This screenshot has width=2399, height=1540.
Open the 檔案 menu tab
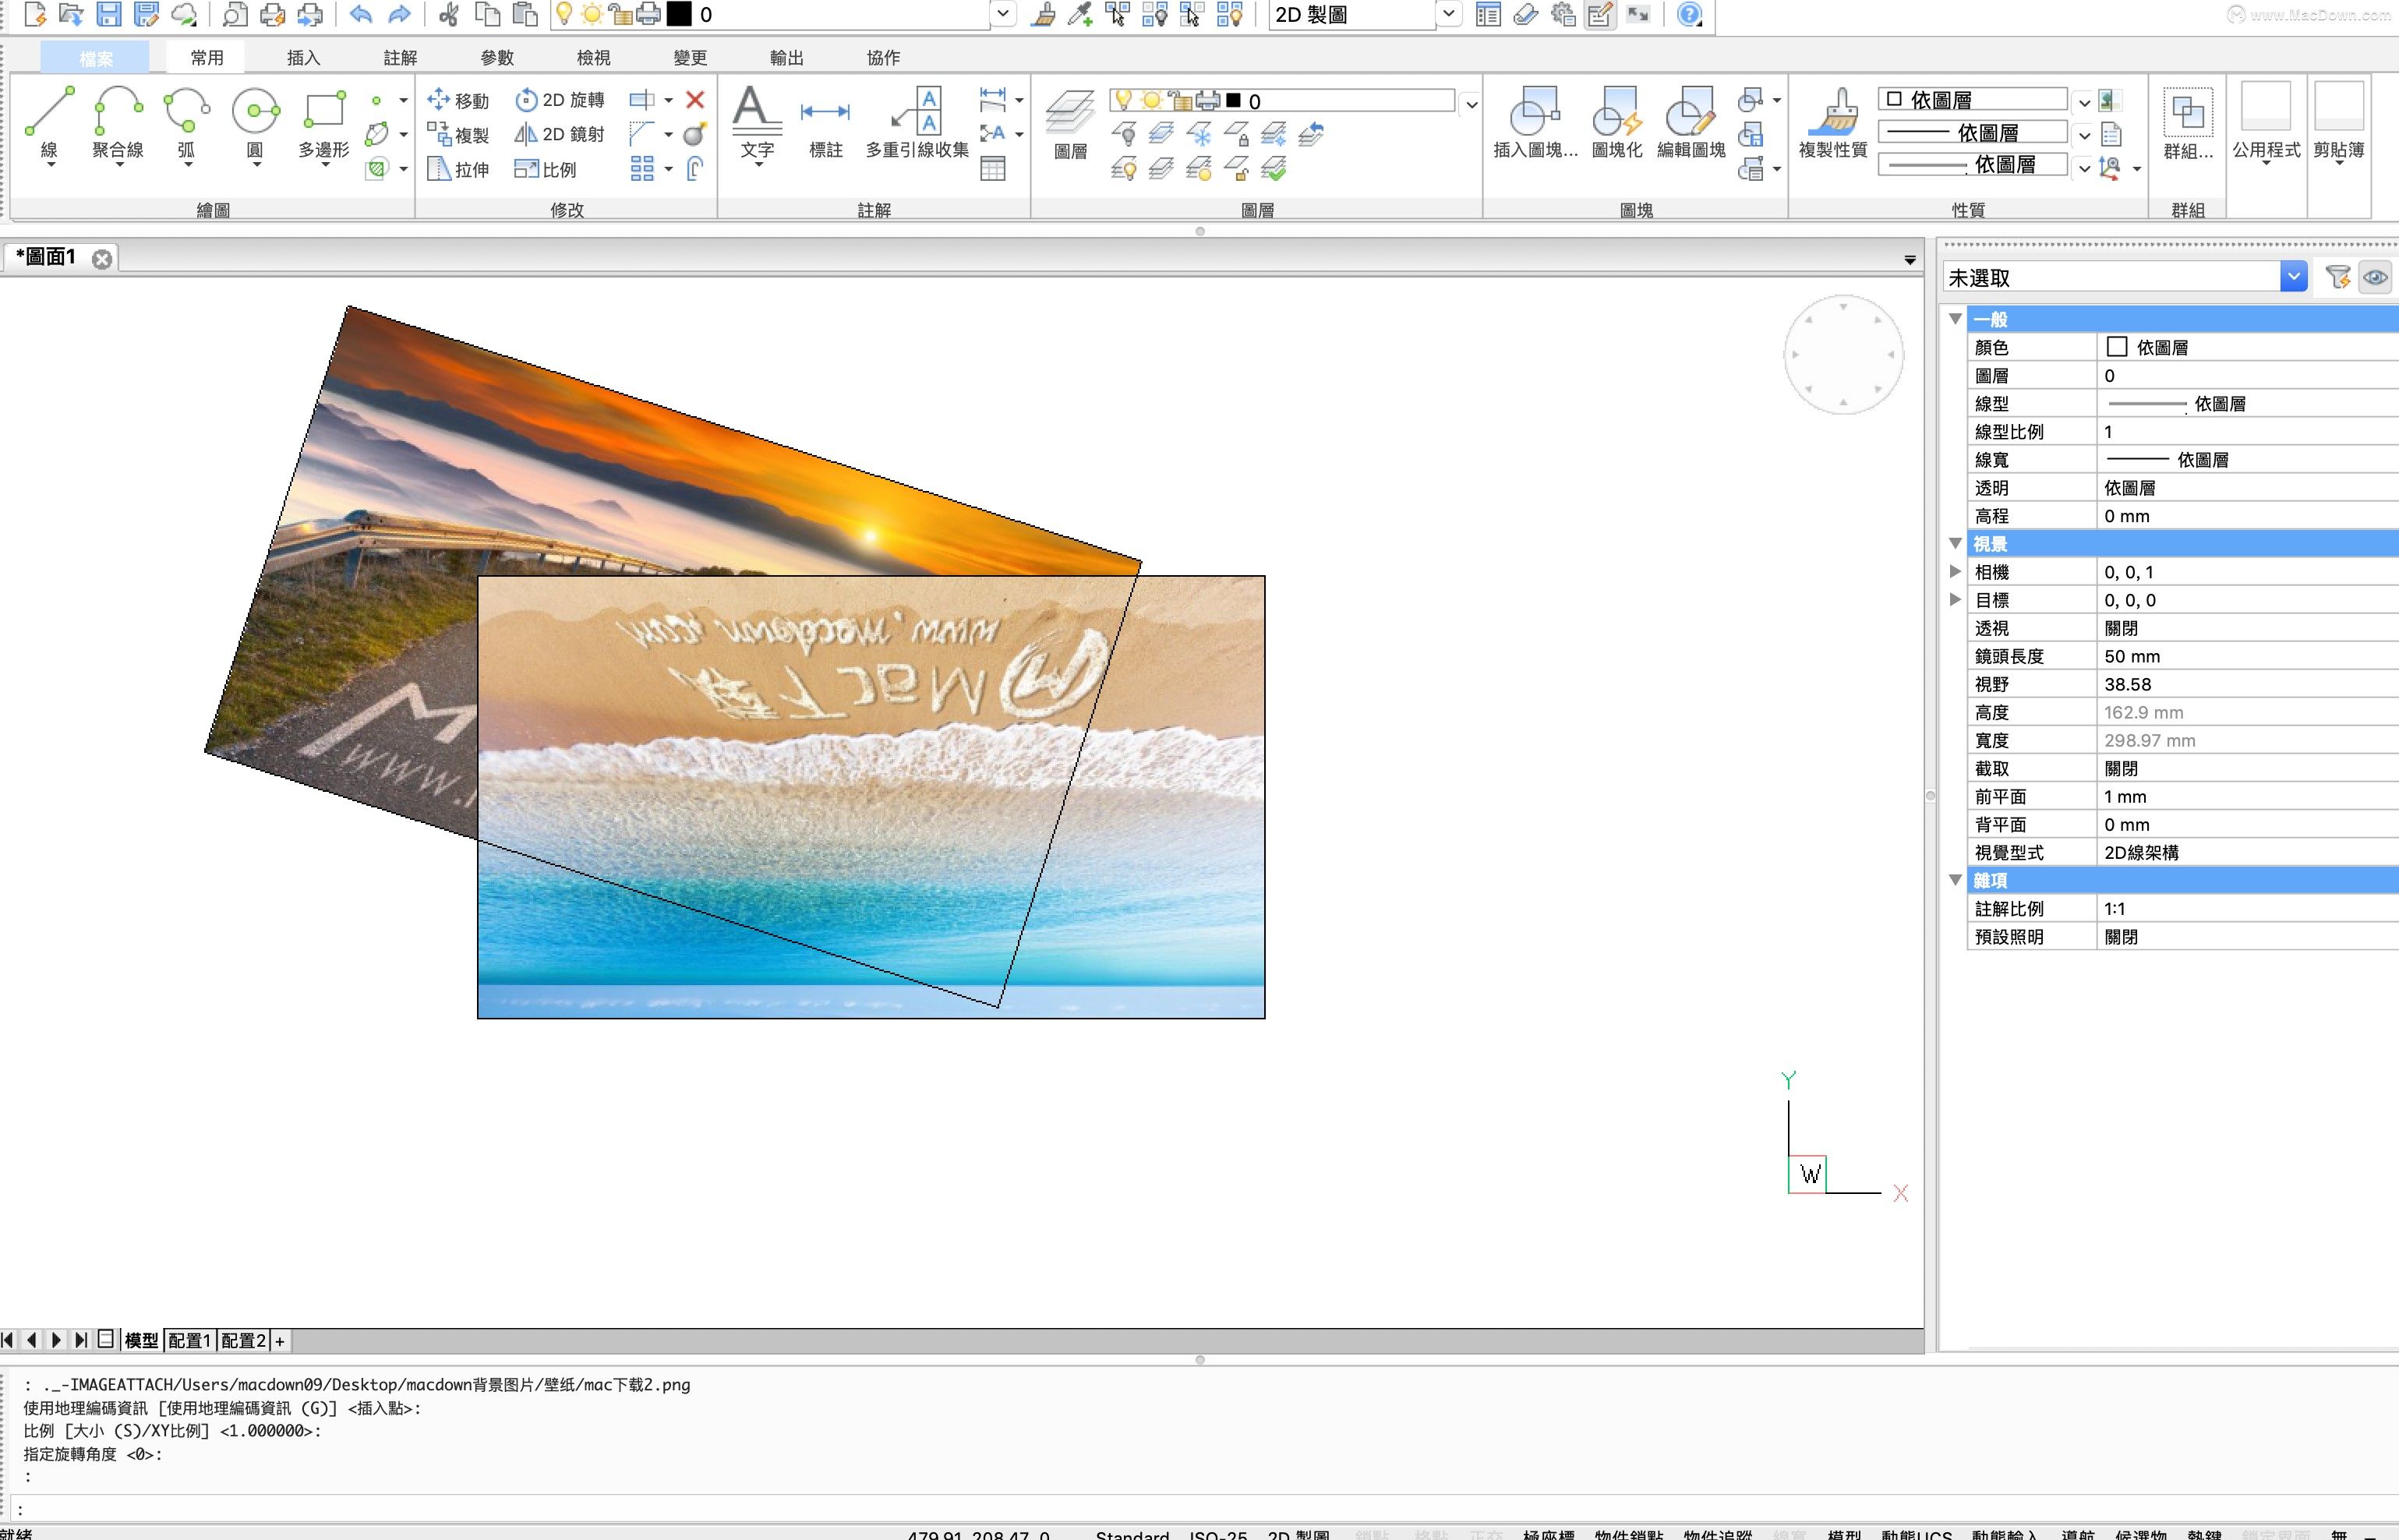pos(96,58)
